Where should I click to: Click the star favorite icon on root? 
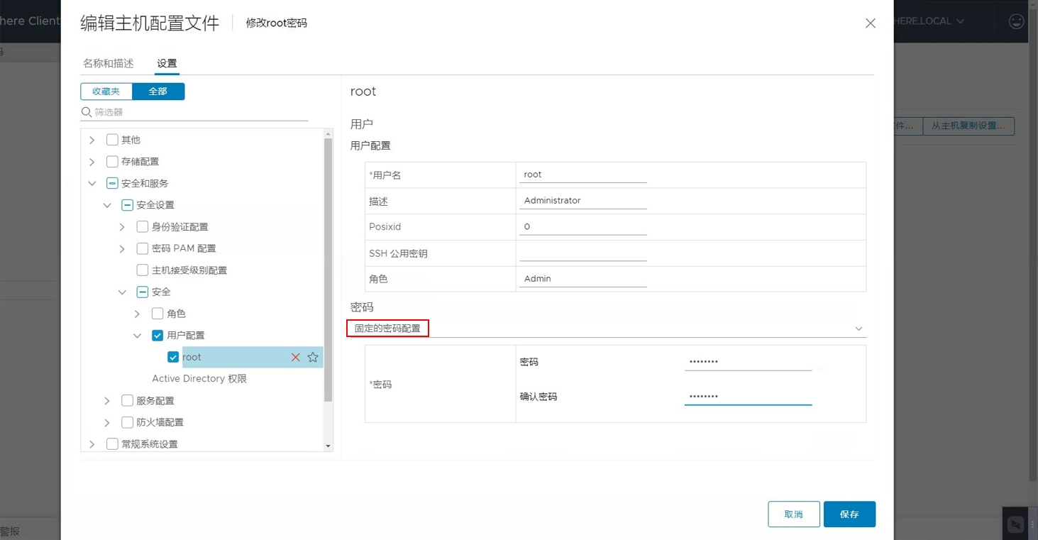click(313, 358)
